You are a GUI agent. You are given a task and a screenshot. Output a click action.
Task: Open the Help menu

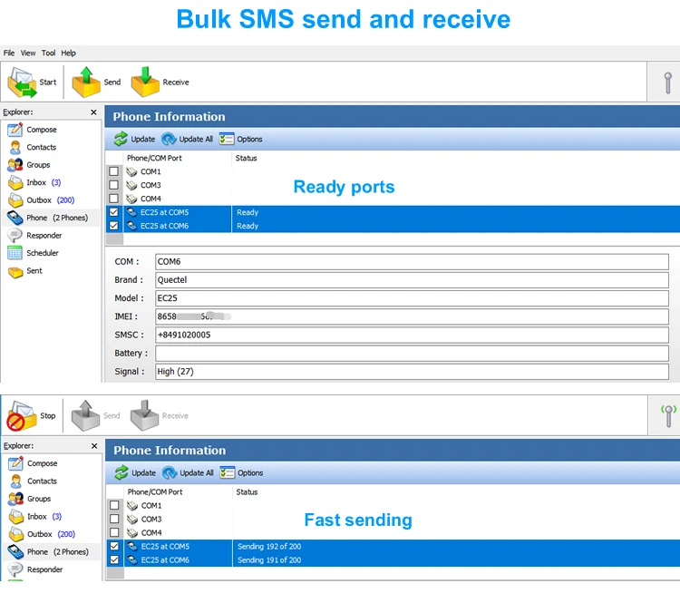click(69, 53)
